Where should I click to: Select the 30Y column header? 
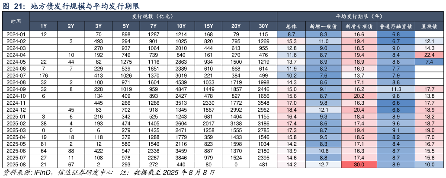pos(263,26)
